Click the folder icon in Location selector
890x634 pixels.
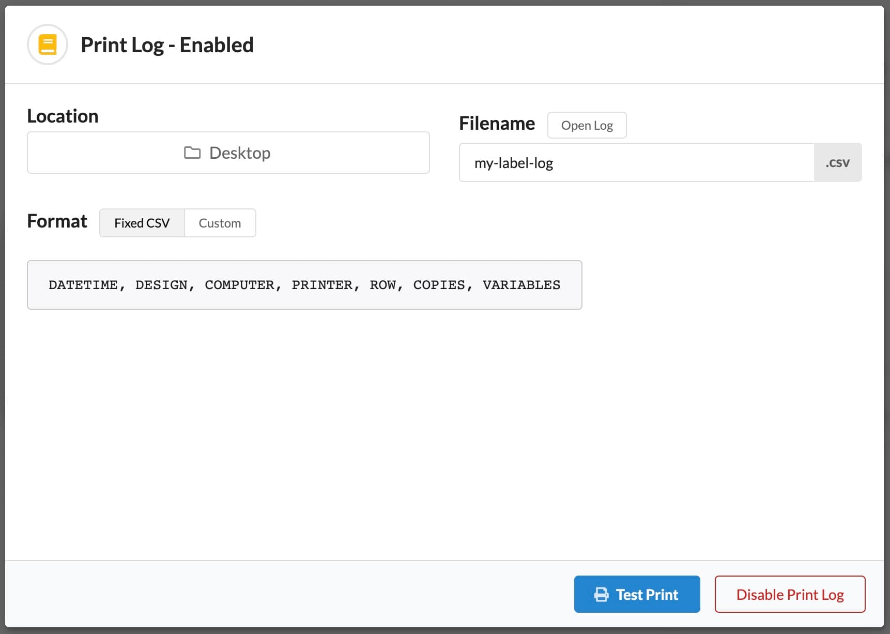pos(192,153)
